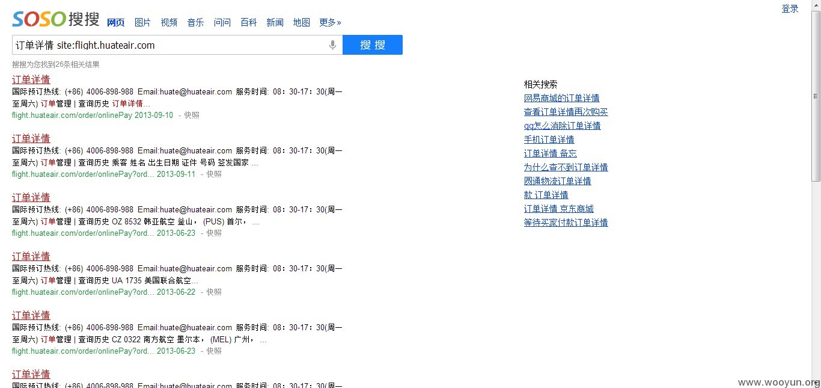Click related search 圆通物流订单详情
The width and height of the screenshot is (821, 388).
click(x=558, y=181)
